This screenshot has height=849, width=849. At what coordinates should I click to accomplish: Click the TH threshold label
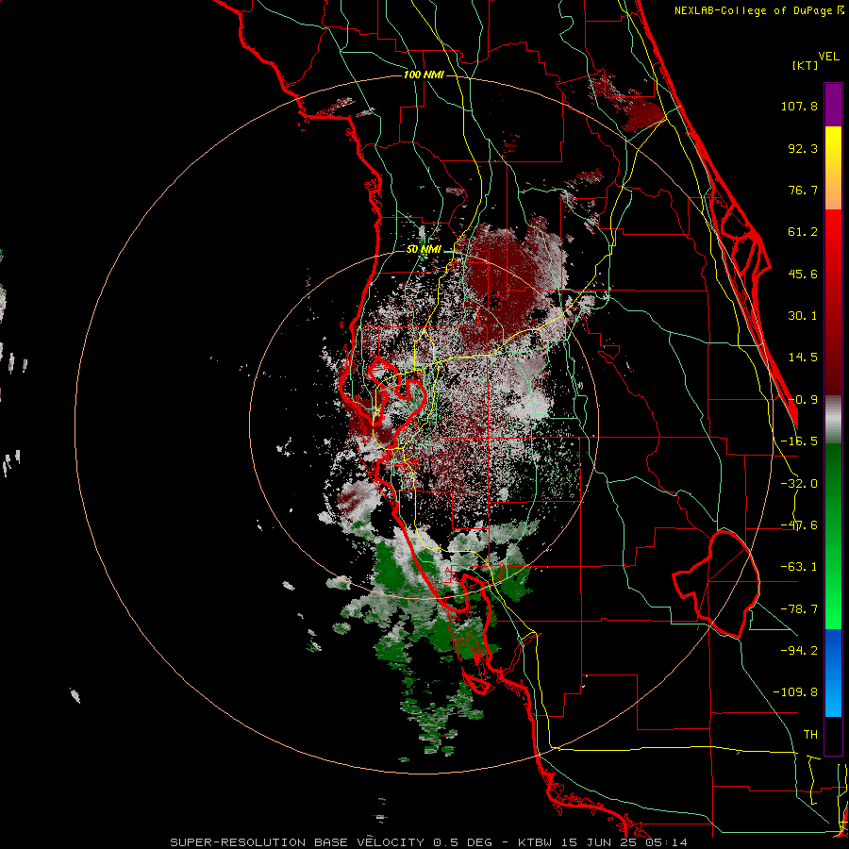pos(810,735)
